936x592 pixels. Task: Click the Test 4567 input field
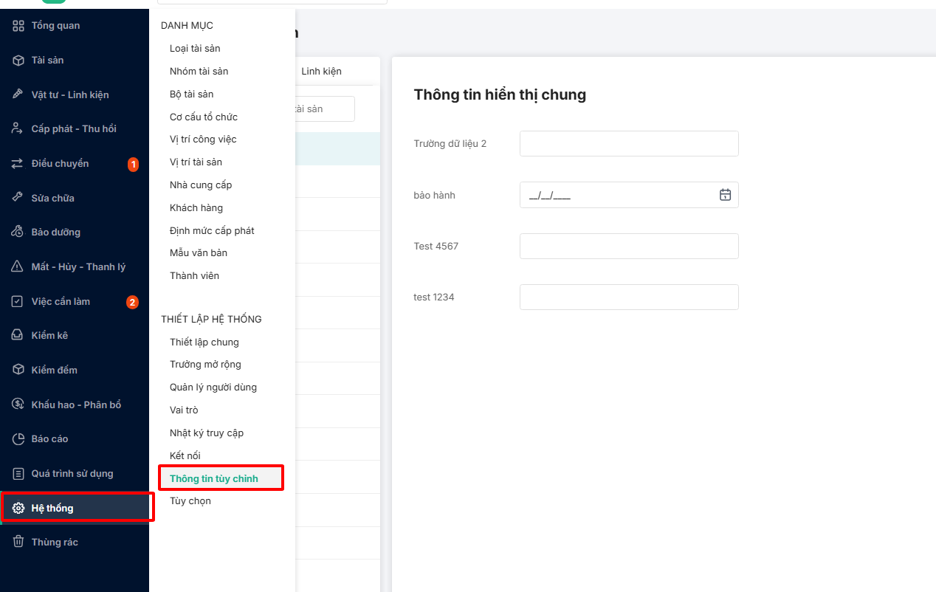[629, 247]
